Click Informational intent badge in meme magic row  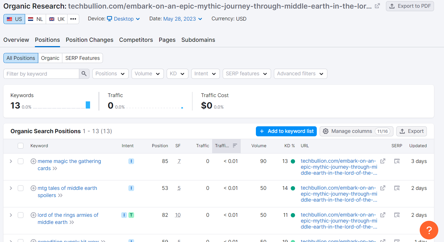coord(131,161)
